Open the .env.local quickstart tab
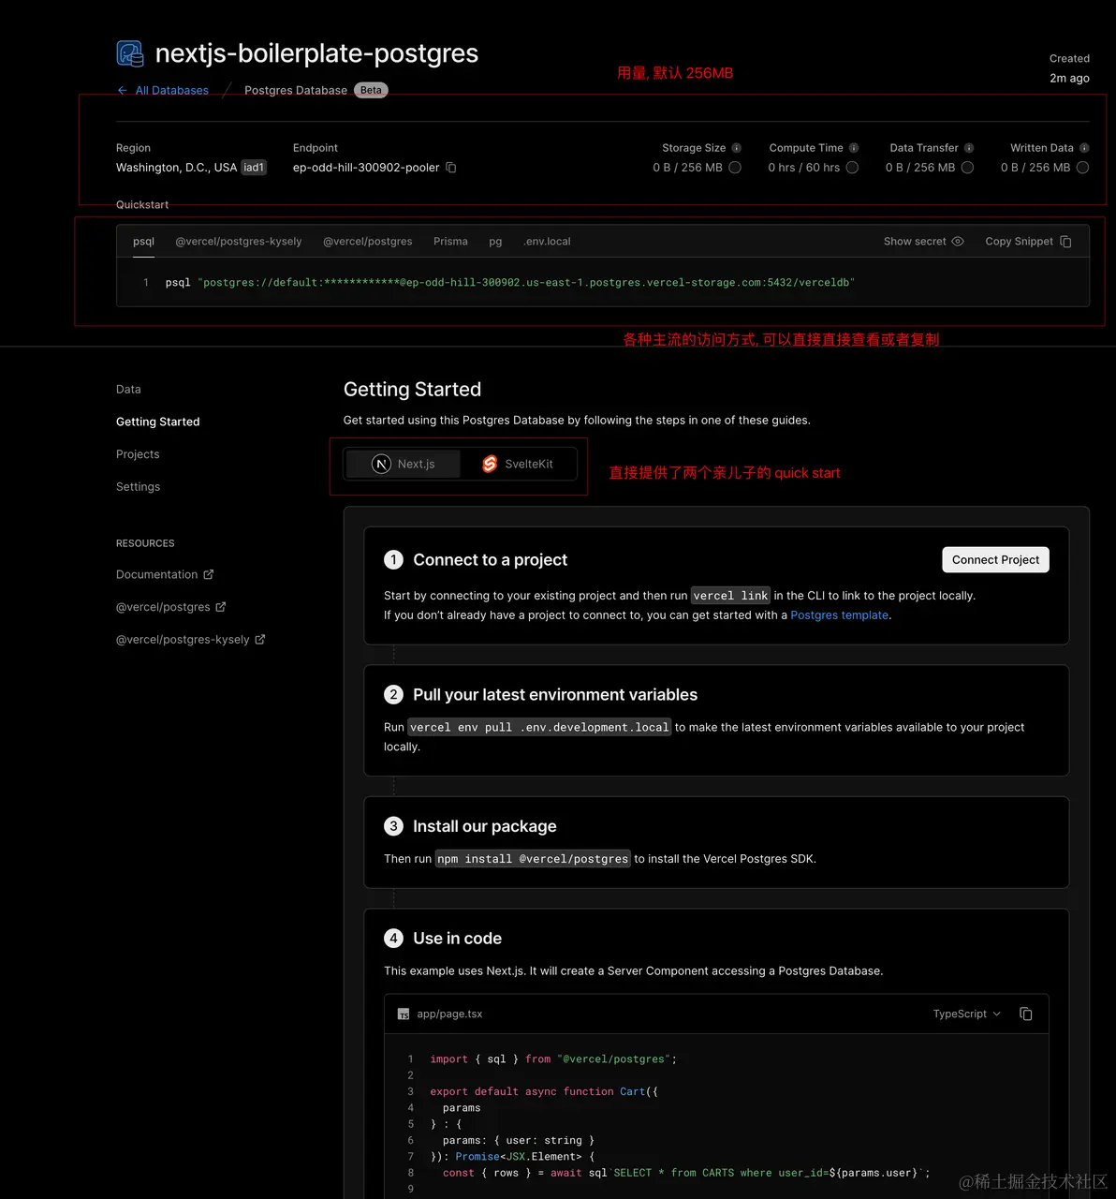 547,242
